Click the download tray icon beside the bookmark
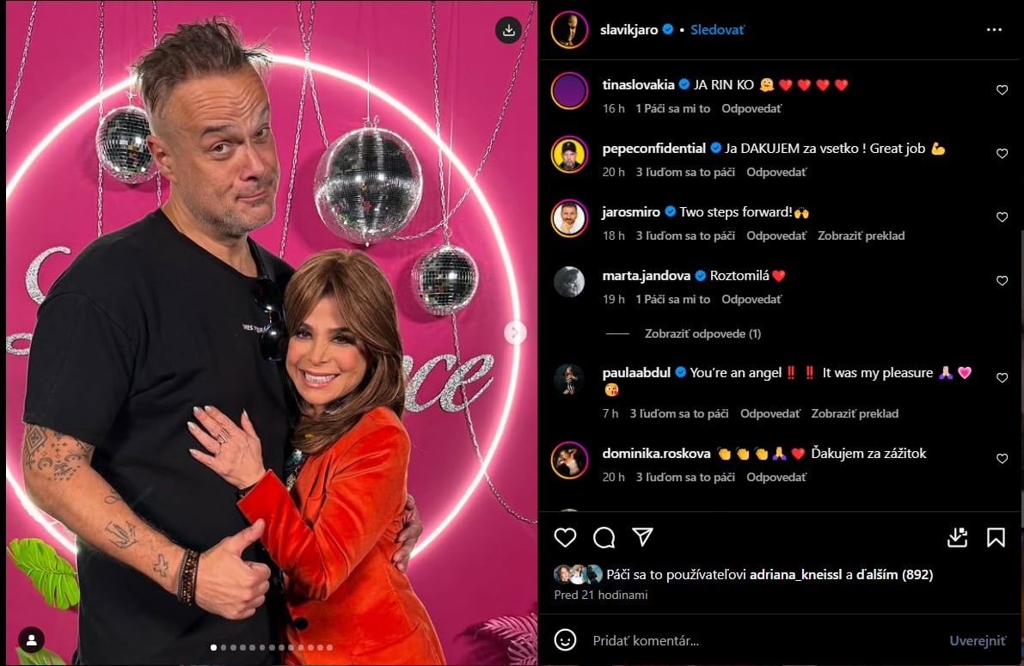 [x=958, y=537]
